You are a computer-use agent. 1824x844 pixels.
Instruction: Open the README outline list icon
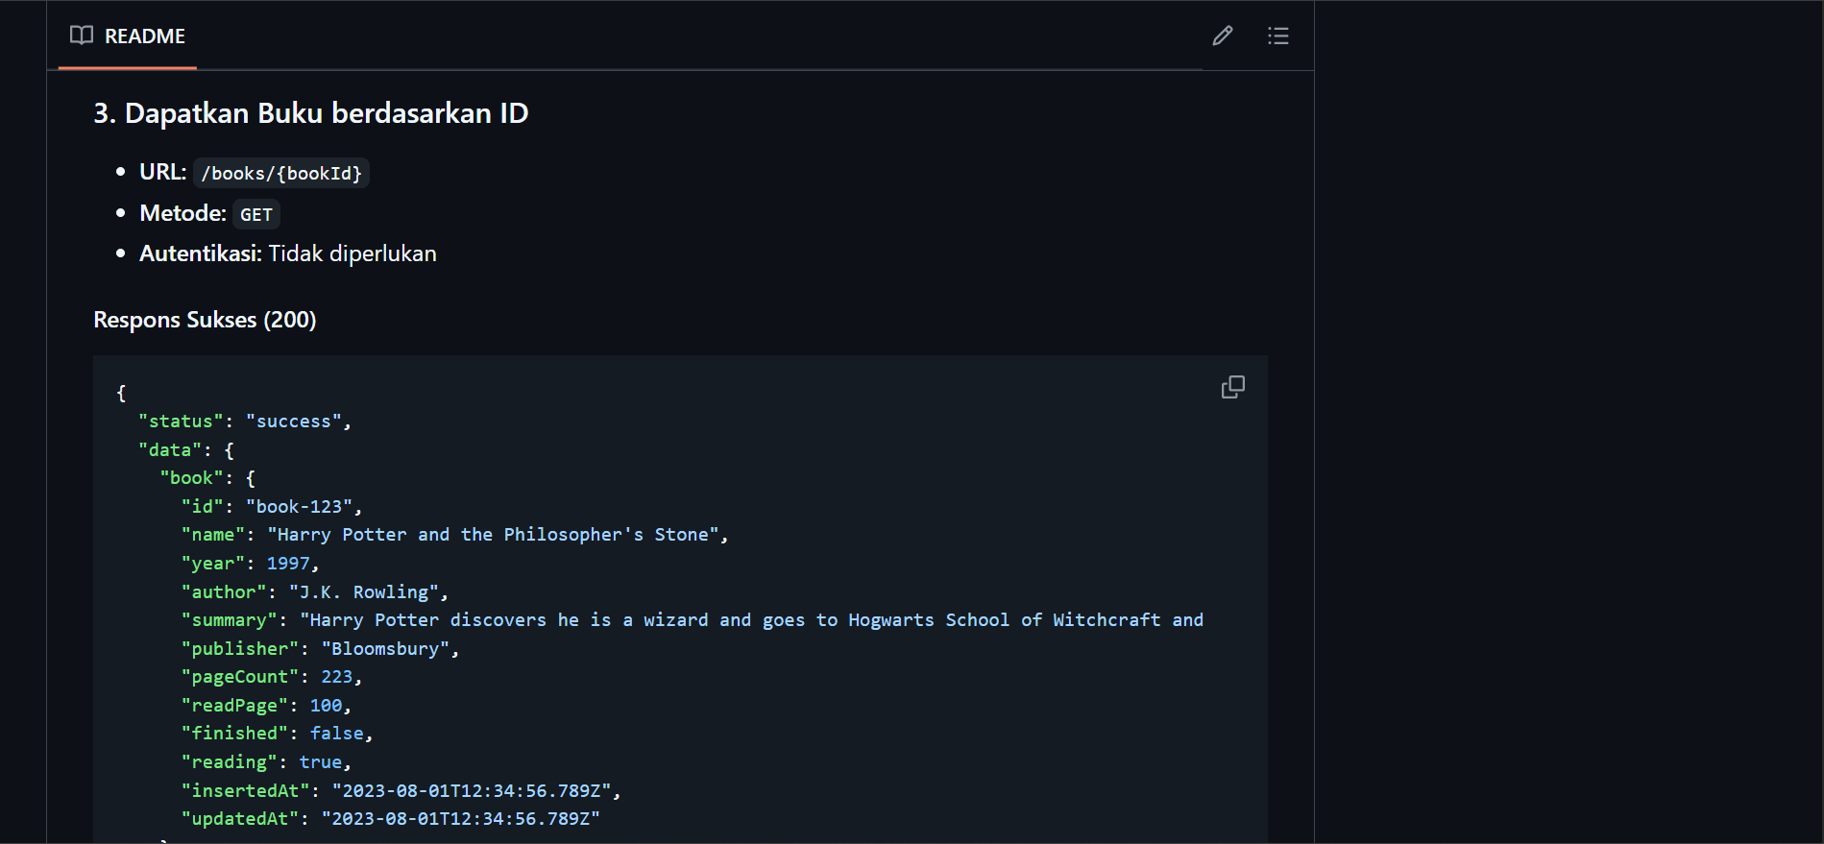(x=1277, y=36)
